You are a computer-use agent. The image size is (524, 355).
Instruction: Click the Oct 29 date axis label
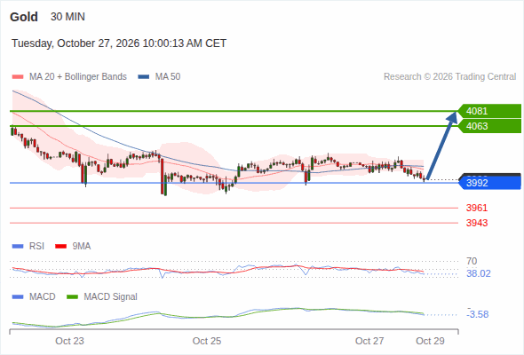[430, 341]
